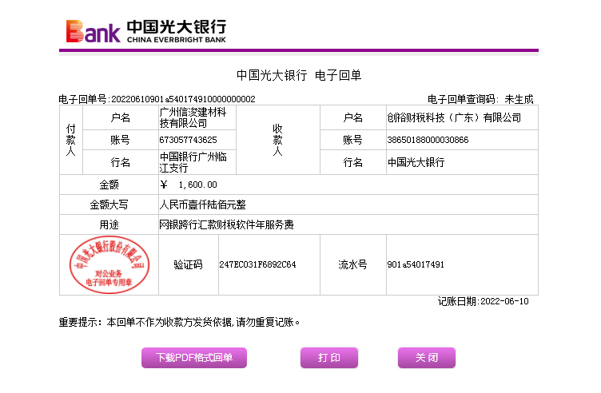Viewport: 601px width, 393px height.
Task: Click the 打印 print button
Action: 328,358
